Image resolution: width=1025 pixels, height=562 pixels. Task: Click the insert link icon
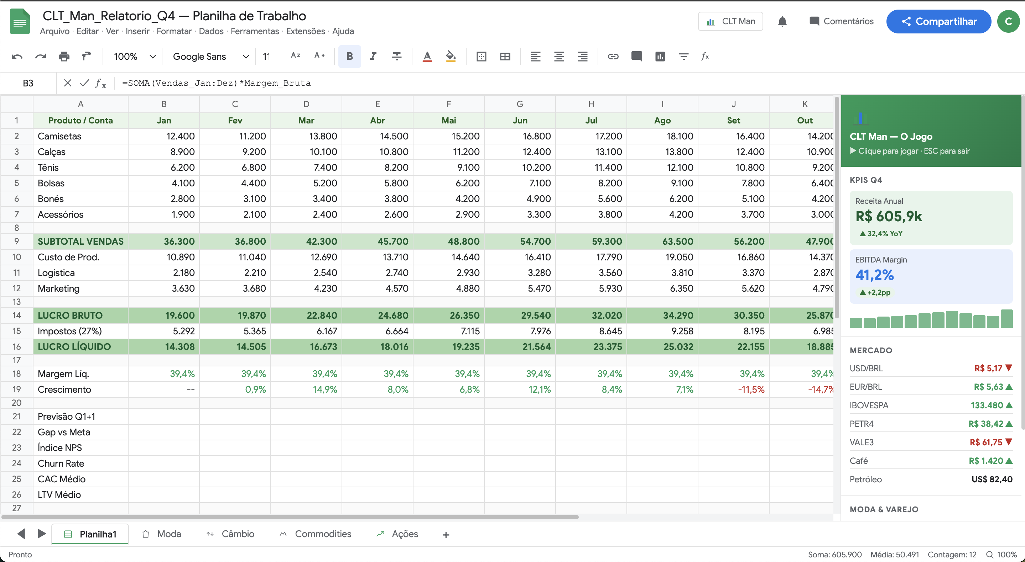coord(613,57)
